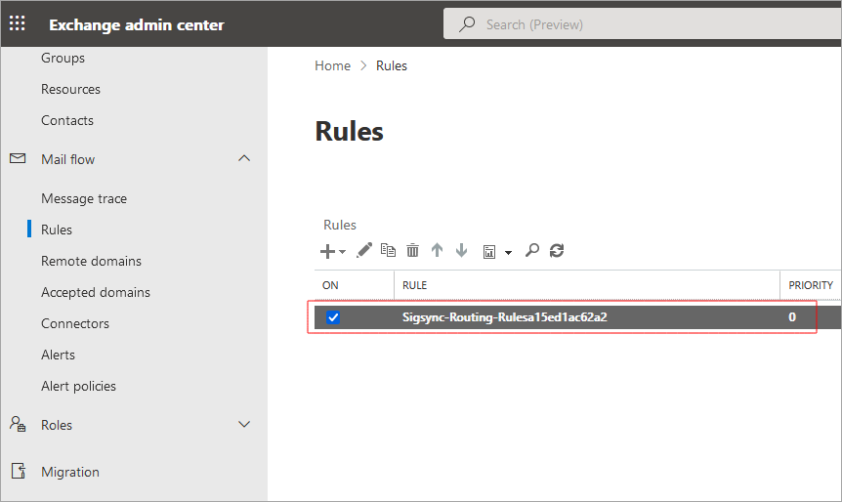Copy the selected rule with the copy icon
This screenshot has width=842, height=502.
tap(388, 250)
